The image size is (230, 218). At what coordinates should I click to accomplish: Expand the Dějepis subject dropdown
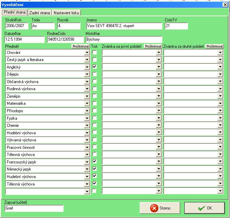(x=87, y=74)
